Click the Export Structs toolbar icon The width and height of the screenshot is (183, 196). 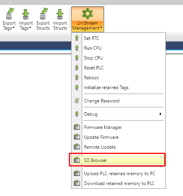coord(43,14)
